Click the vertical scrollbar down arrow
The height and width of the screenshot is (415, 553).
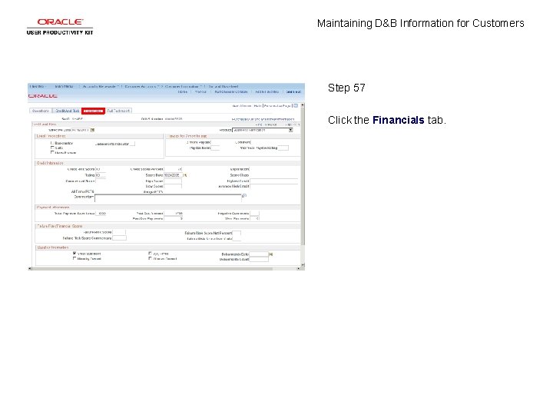[x=303, y=264]
